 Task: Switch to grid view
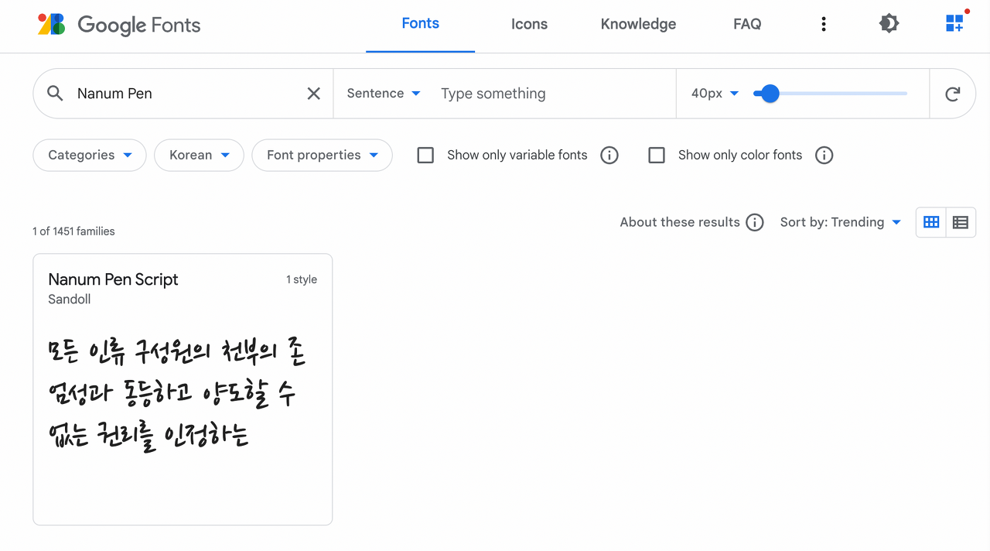coord(931,222)
